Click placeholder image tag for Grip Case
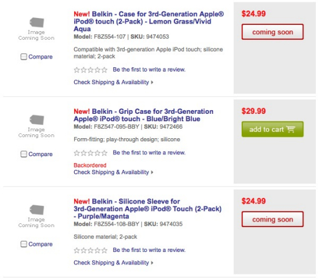 (37, 119)
